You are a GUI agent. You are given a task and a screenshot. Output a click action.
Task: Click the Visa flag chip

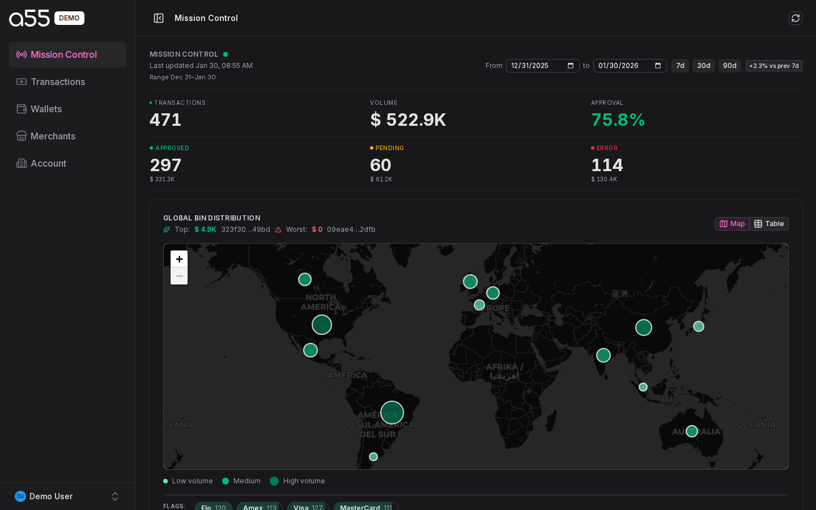pos(308,507)
